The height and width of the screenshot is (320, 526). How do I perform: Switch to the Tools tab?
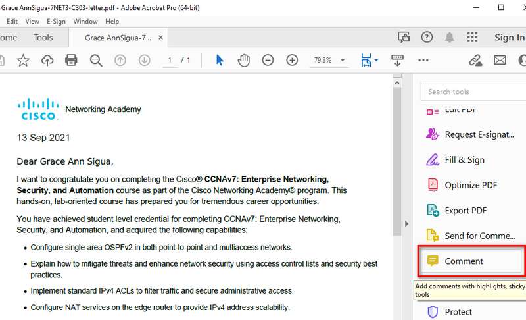tap(43, 38)
